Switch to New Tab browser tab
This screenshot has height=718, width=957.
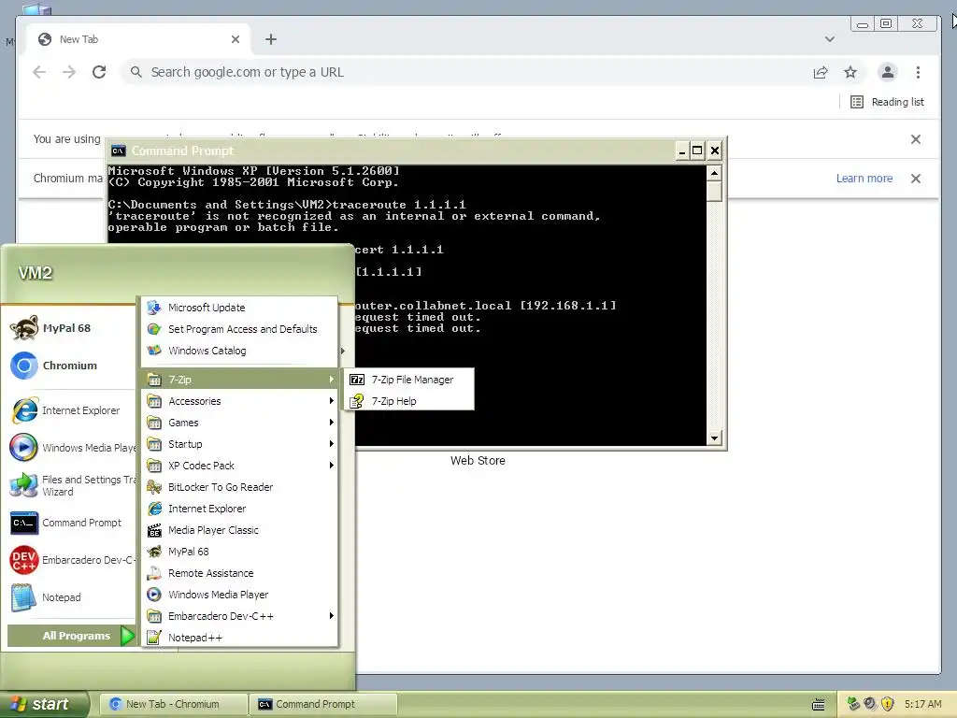pos(137,39)
